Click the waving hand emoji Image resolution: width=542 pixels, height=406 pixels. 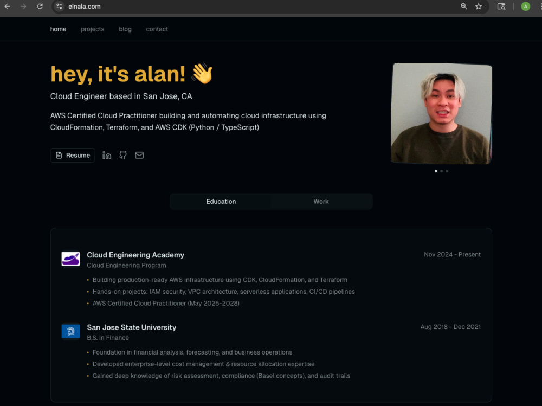click(202, 73)
